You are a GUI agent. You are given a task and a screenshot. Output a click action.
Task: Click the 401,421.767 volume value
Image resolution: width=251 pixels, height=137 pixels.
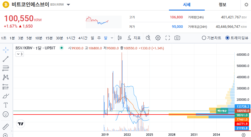(x=231, y=17)
